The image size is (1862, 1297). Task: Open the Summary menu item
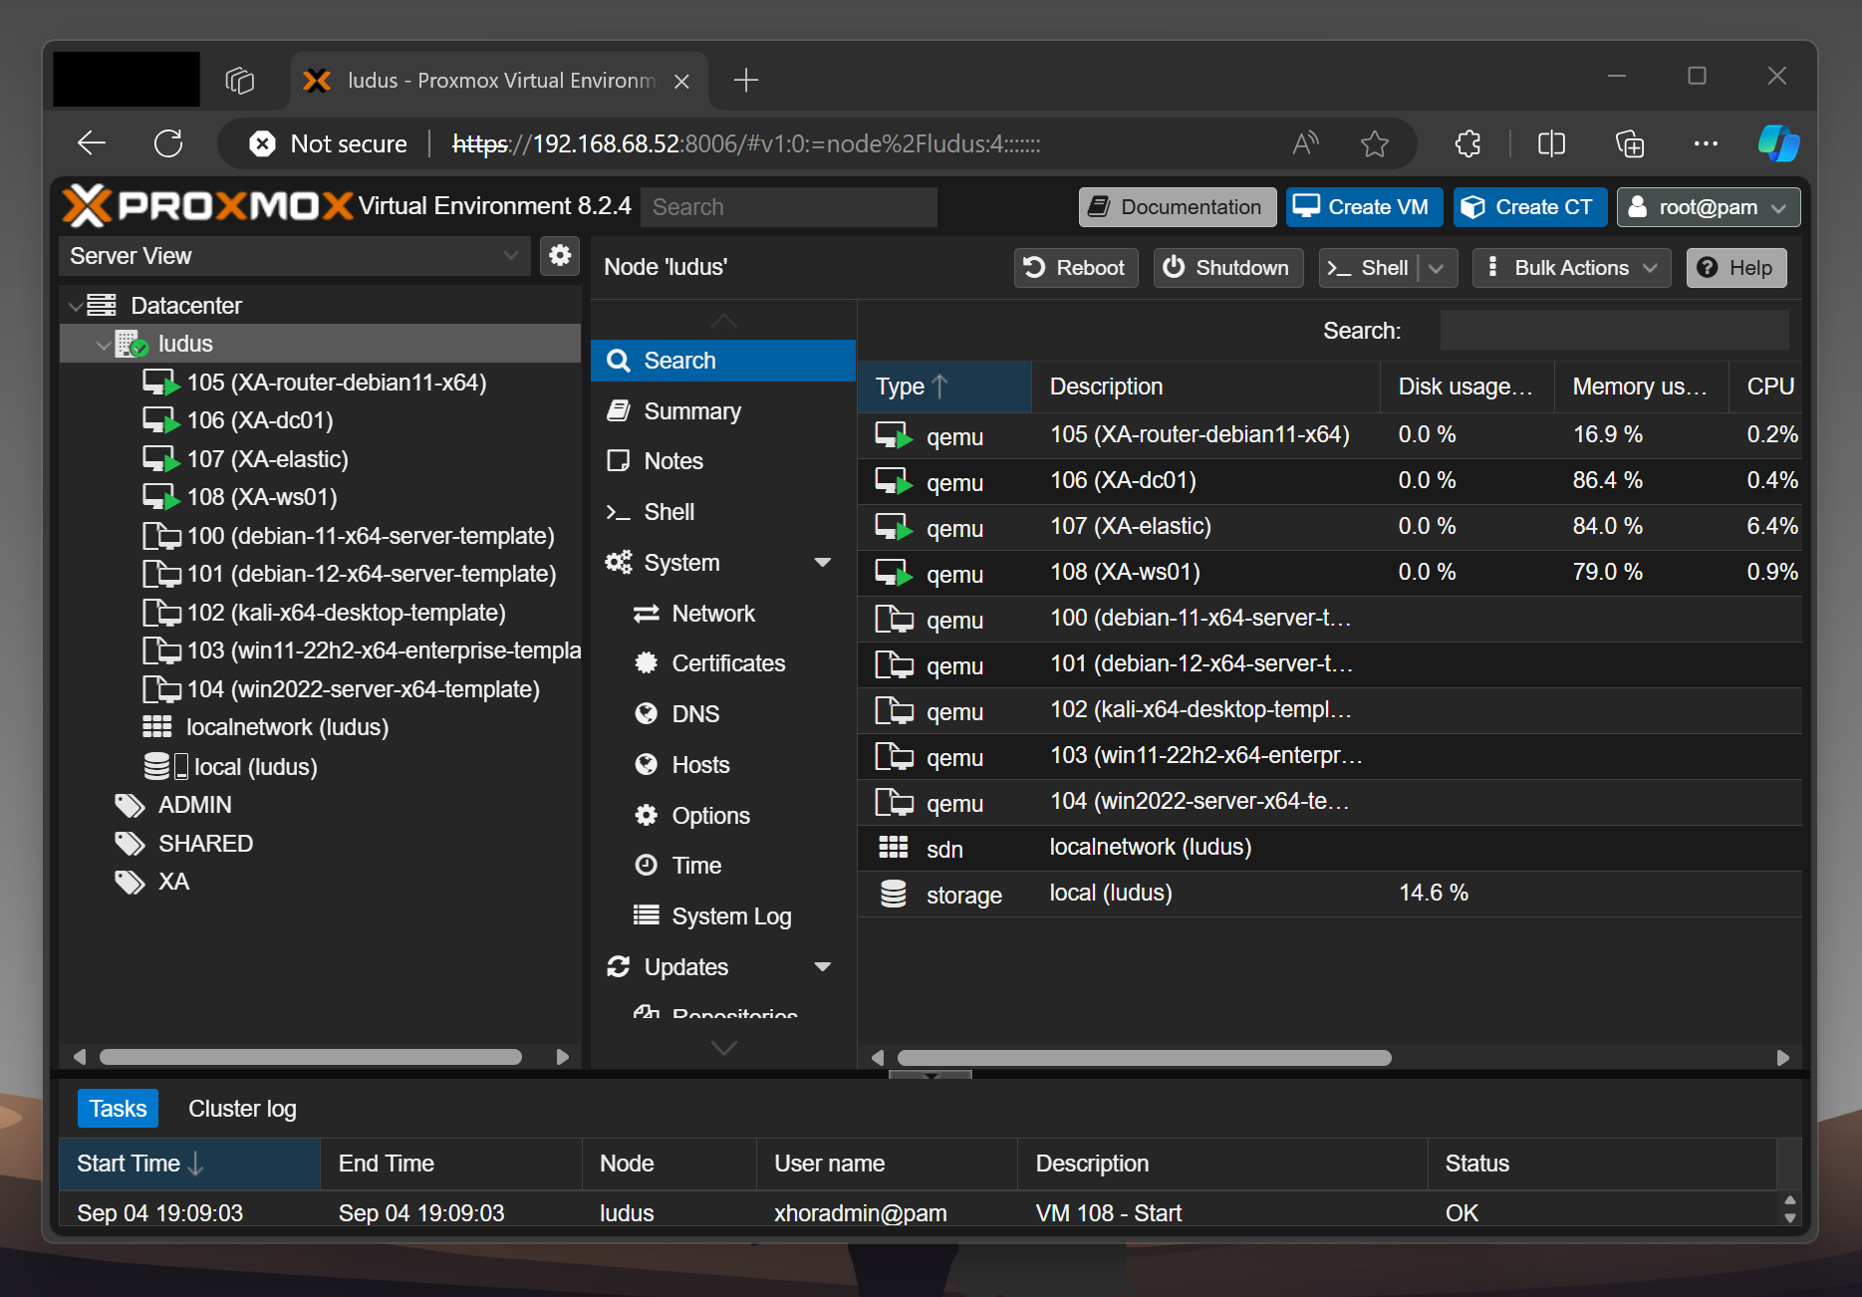pyautogui.click(x=691, y=411)
